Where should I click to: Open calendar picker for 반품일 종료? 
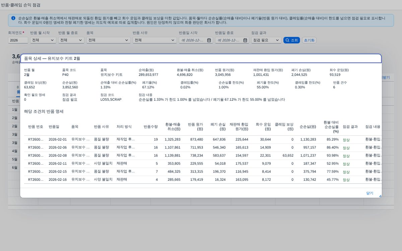[245, 40]
